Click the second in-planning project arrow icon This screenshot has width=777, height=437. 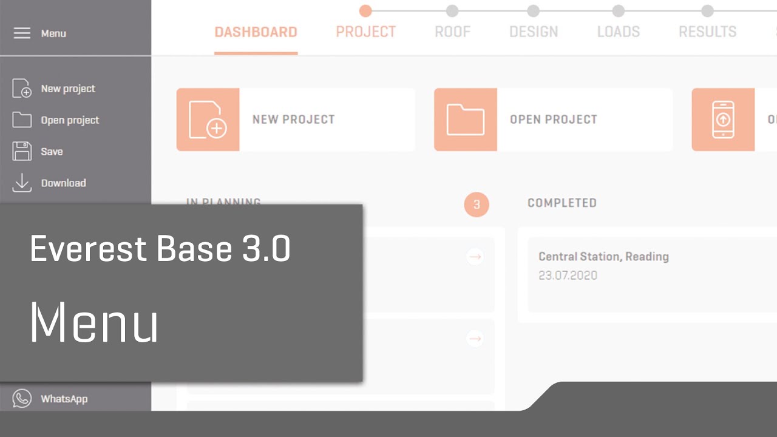475,339
